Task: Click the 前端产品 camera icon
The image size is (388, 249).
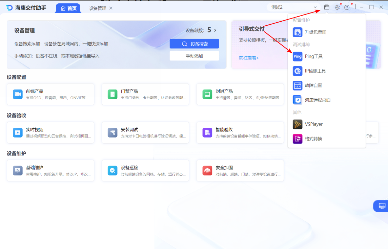Action: (x=18, y=94)
